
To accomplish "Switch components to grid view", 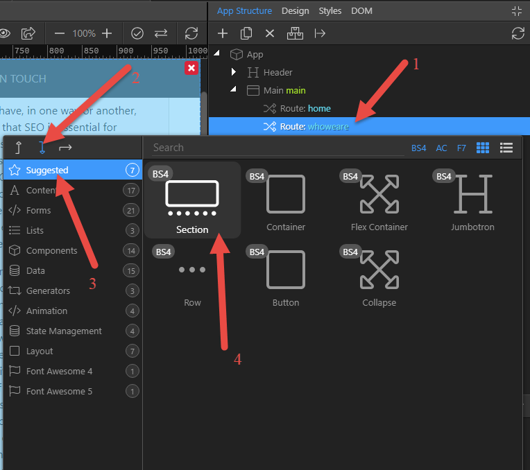I will click(483, 148).
